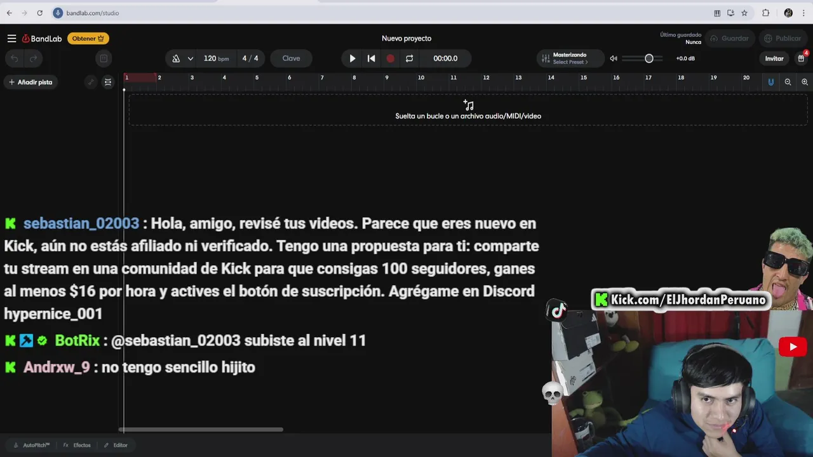Image resolution: width=813 pixels, height=457 pixels.
Task: Click the disabled track tool icon beside redo
Action: 104,58
